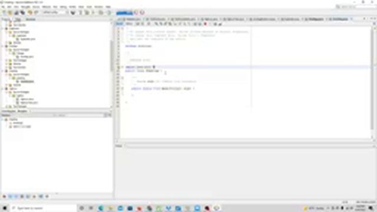Click the Windows taskbar search box
This screenshot has height=212, width=377.
click(x=43, y=208)
